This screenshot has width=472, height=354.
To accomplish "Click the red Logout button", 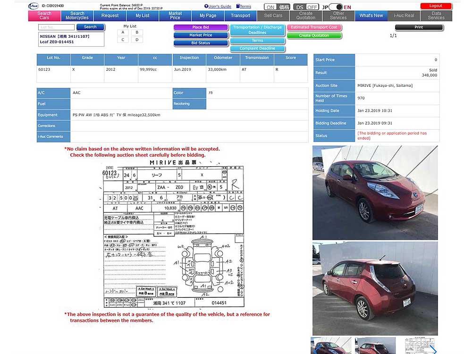I will tap(436, 6).
